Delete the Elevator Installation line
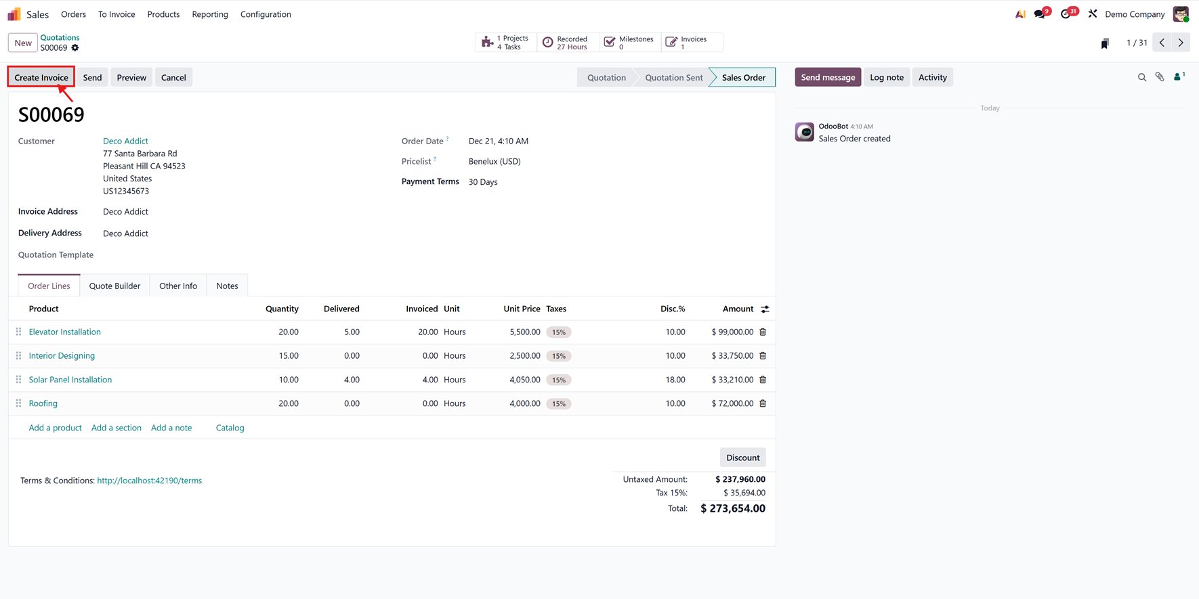Viewport: 1199px width, 599px height. (763, 332)
